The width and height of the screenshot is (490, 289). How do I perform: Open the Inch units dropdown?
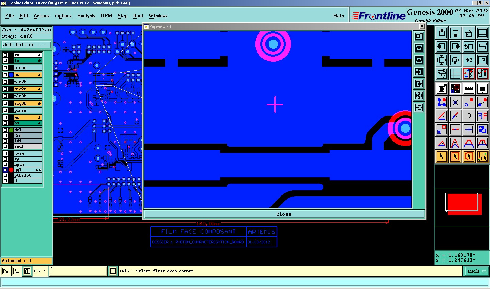coord(476,271)
